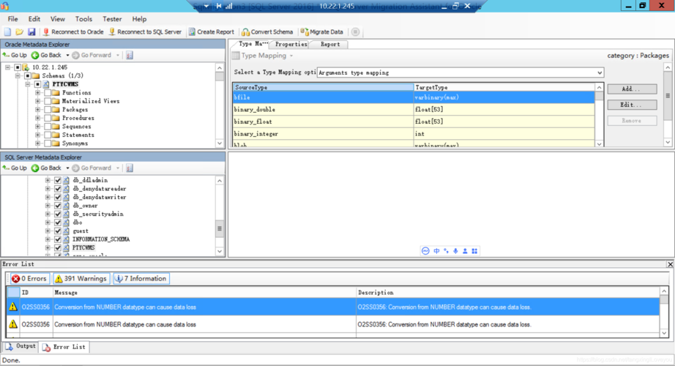Click the Add... button for type mapping
Image resolution: width=675 pixels, height=366 pixels.
(631, 89)
